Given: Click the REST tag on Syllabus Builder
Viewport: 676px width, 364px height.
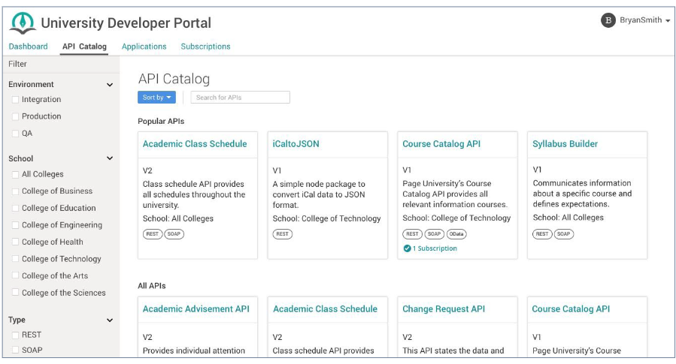Looking at the screenshot, I should click(542, 234).
